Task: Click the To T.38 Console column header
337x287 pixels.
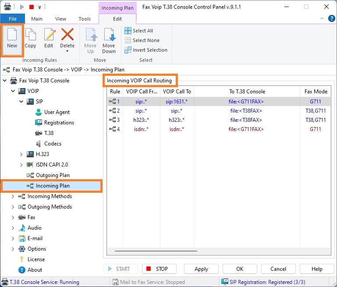Action: [247, 92]
